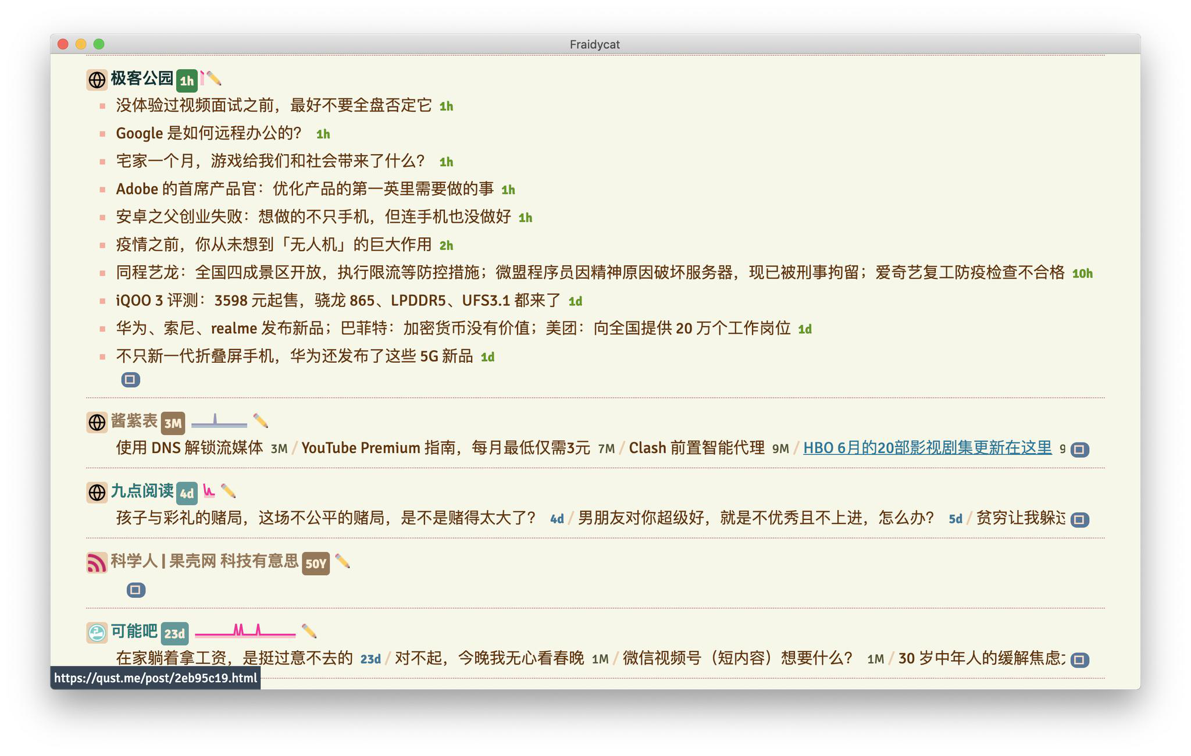1191x756 pixels.
Task: Open the 九点阅读 feed title
Action: click(142, 491)
